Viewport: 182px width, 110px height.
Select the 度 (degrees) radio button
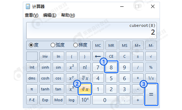tap(31, 45)
